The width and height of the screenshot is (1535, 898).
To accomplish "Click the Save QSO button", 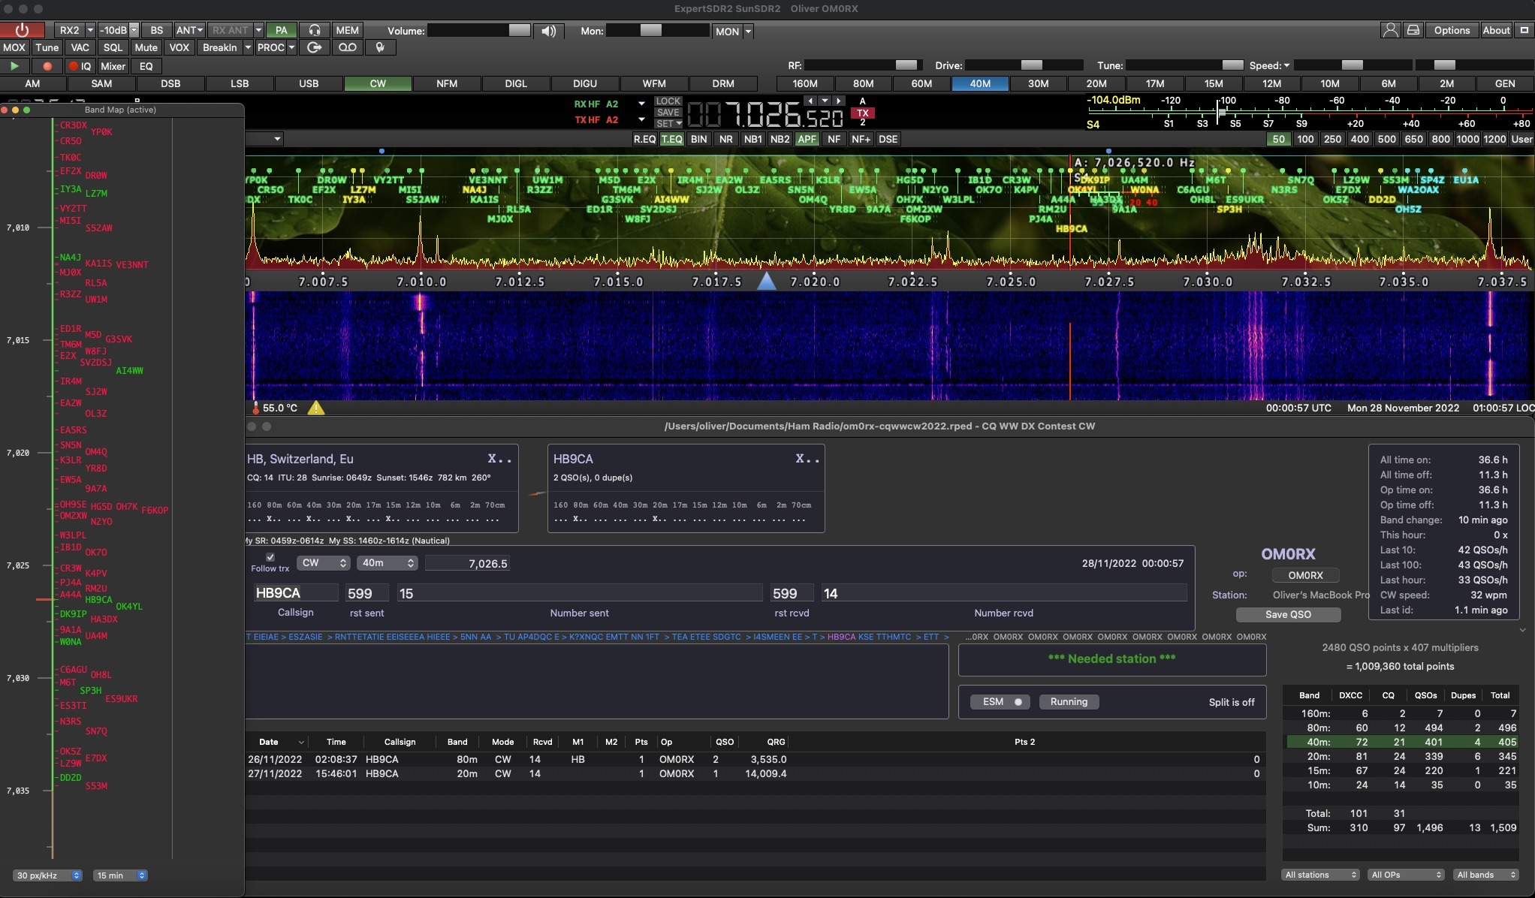I will pyautogui.click(x=1288, y=614).
